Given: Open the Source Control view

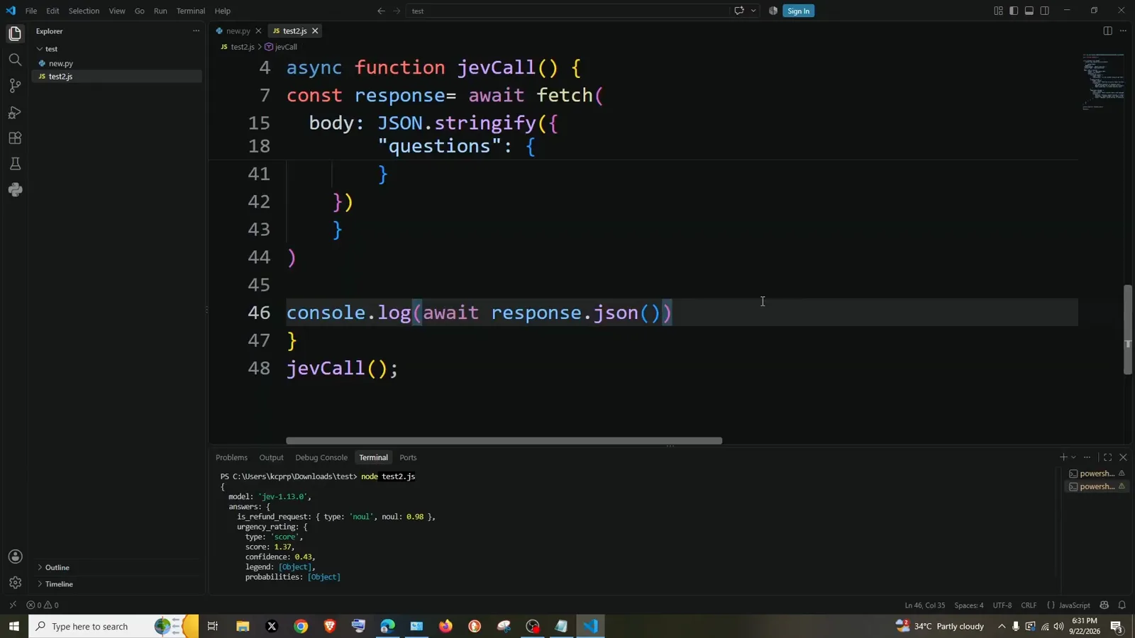Looking at the screenshot, I should click(x=15, y=86).
